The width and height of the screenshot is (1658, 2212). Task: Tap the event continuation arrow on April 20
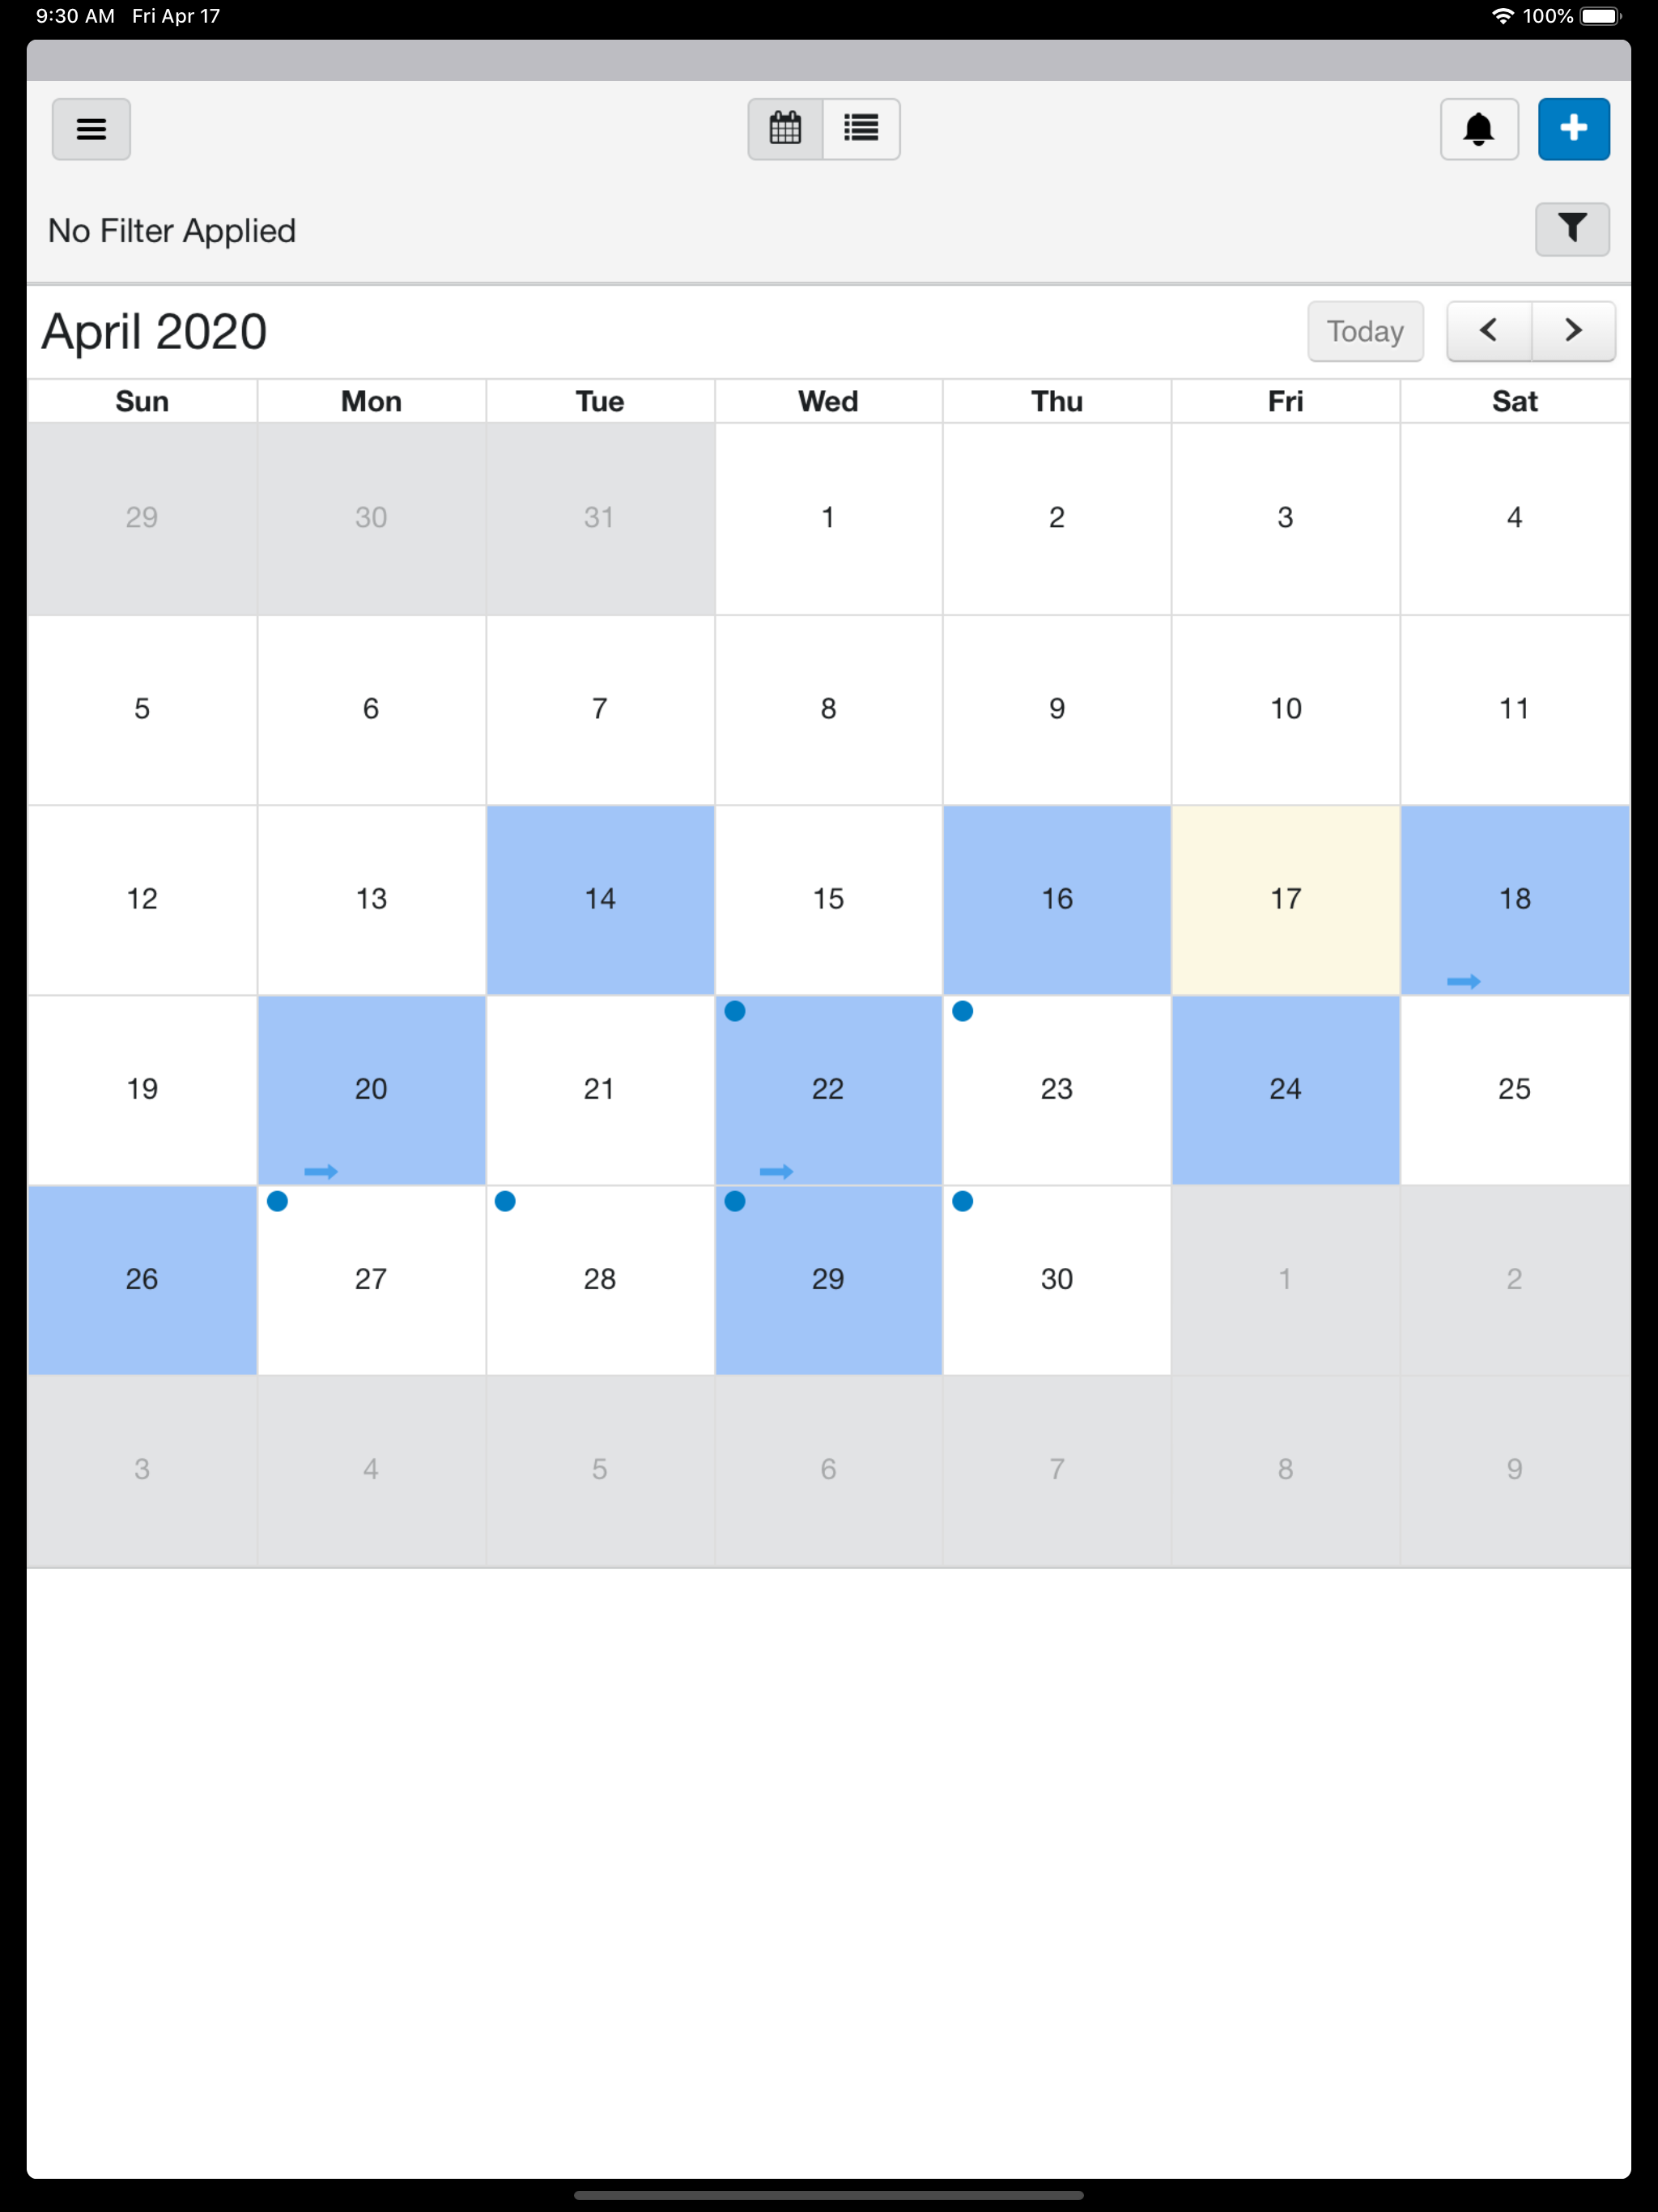320,1171
